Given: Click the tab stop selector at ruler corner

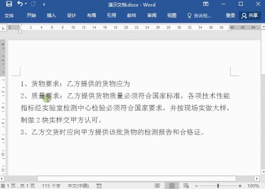Looking at the screenshot, I should (3, 28).
